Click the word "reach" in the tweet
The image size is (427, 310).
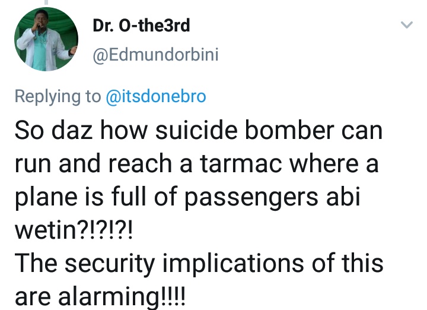coord(151,165)
